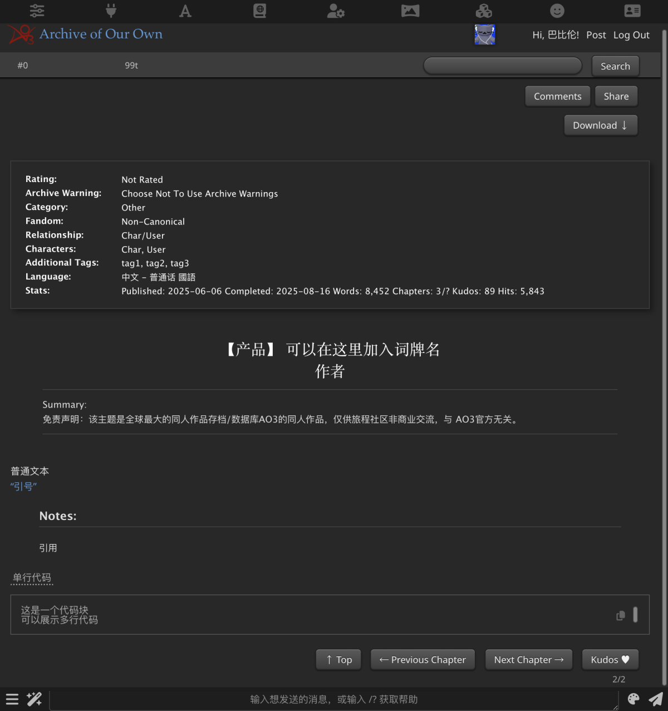This screenshot has width=668, height=711.
Task: Click the palette icon near send button
Action: [633, 699]
